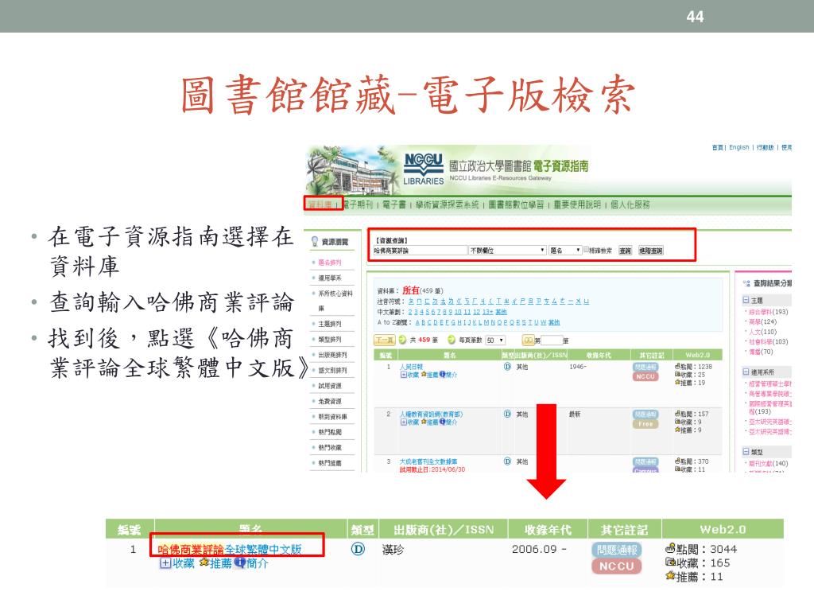Screen dimensions: 814x611
Task: Click the library building banner image
Action: coord(353,170)
